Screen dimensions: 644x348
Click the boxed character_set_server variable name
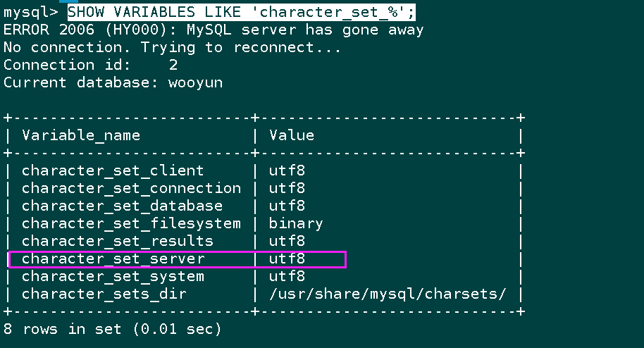113,259
